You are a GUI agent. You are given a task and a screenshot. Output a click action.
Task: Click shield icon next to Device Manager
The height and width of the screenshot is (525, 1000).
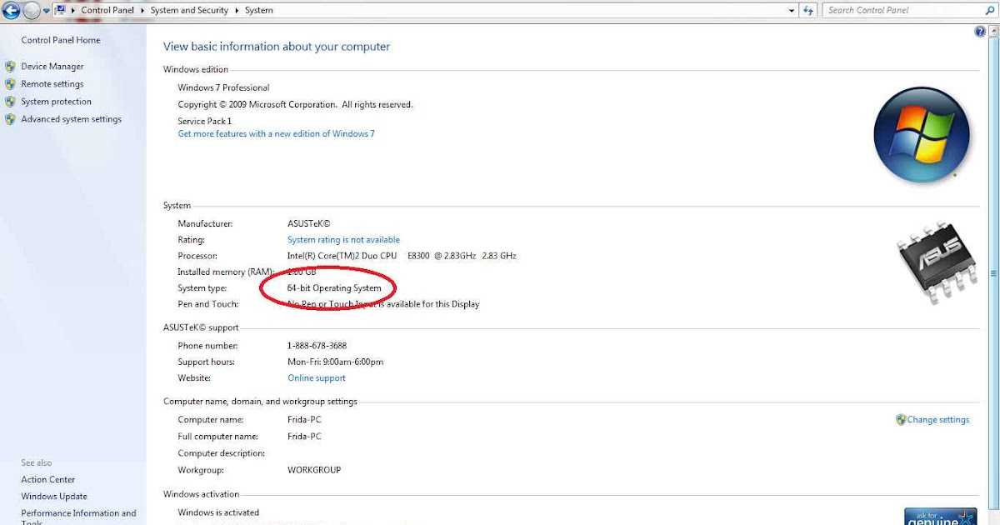tap(10, 67)
